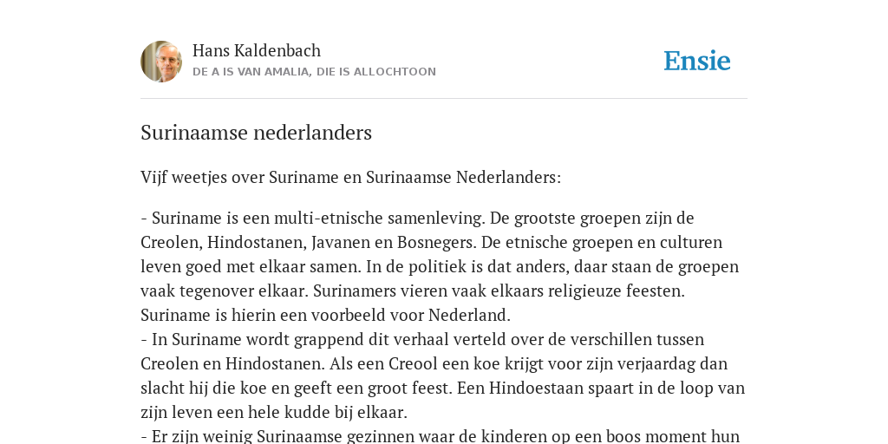Open the Hans Kaldenbach author name
Image resolution: width=888 pixels, height=444 pixels.
[x=257, y=50]
